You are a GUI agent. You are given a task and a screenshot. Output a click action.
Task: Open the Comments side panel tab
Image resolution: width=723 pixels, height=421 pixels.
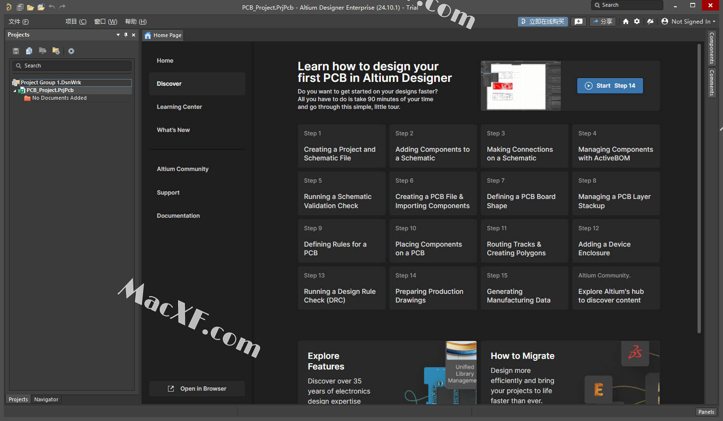(x=711, y=83)
